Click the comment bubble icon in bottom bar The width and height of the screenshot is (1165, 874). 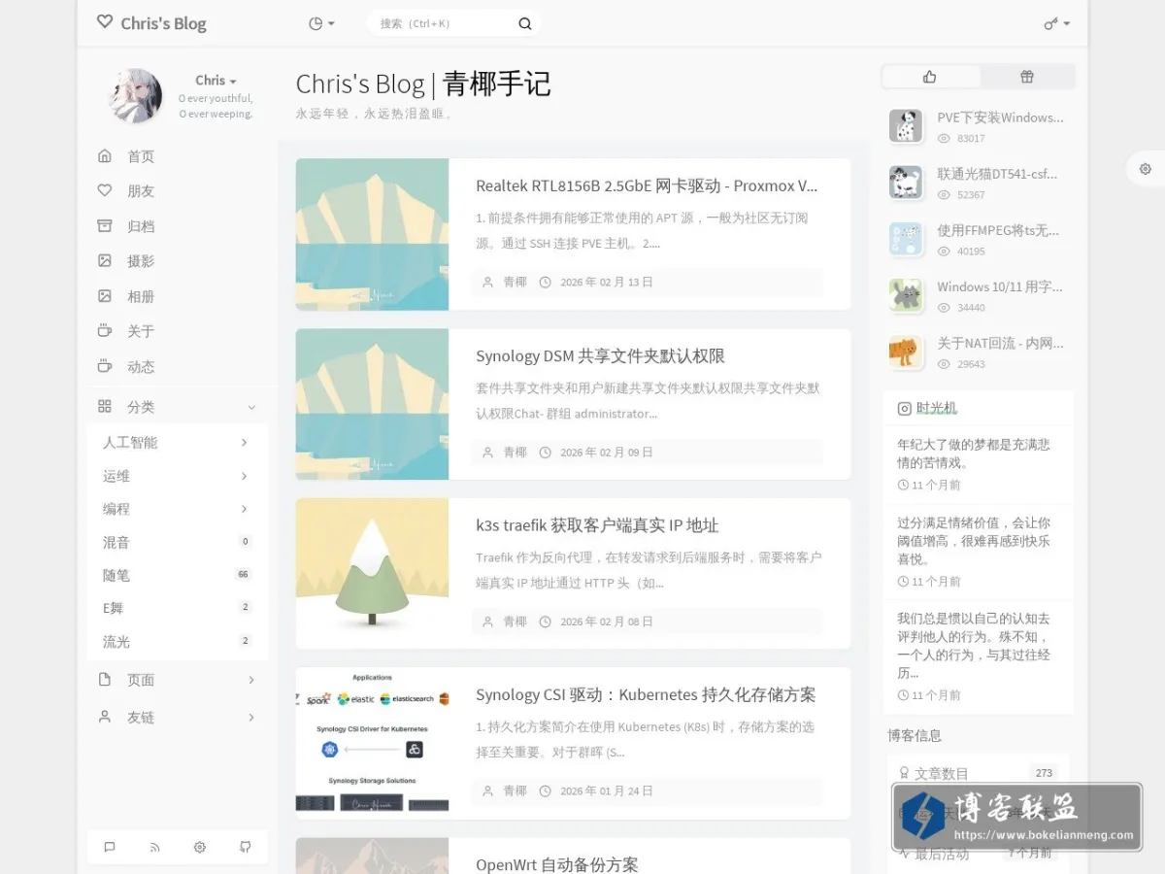(110, 847)
